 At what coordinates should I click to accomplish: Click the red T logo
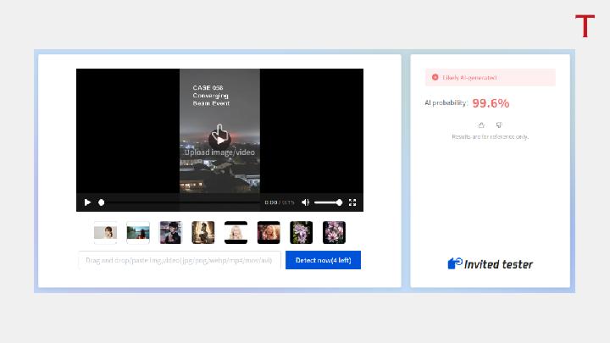click(585, 26)
